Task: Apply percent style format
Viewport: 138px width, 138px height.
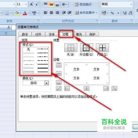Action: [112, 13]
